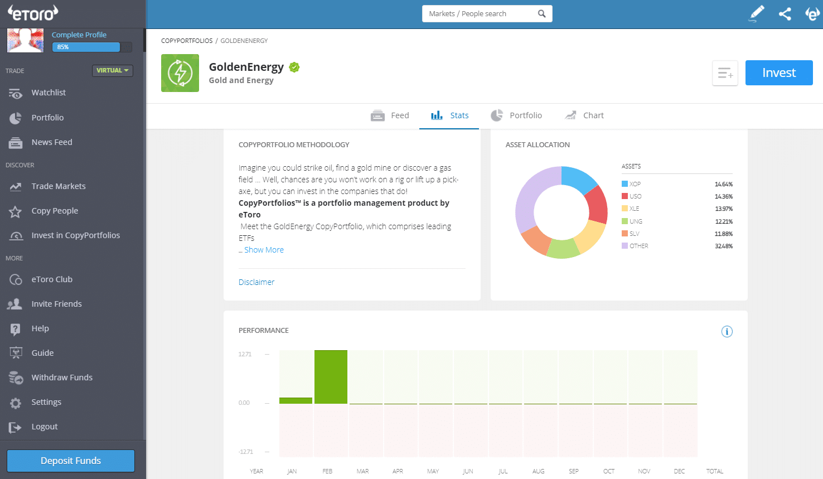The height and width of the screenshot is (479, 823).
Task: Click the XOP blue legend swatch
Action: [x=624, y=184]
